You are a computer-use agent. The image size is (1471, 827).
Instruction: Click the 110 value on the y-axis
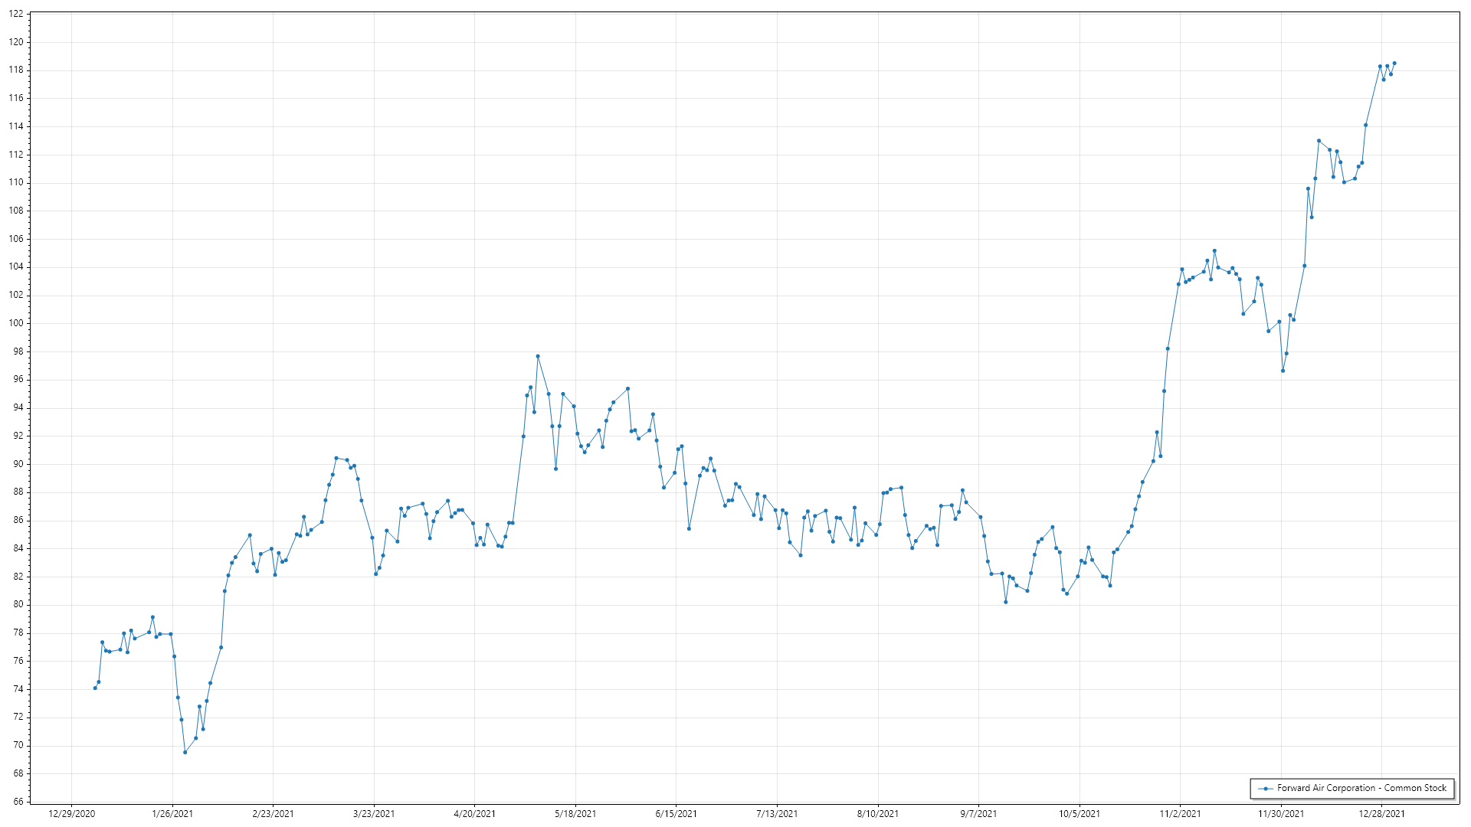16,182
